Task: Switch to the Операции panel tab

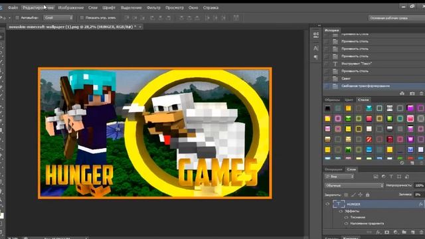Action: point(333,169)
